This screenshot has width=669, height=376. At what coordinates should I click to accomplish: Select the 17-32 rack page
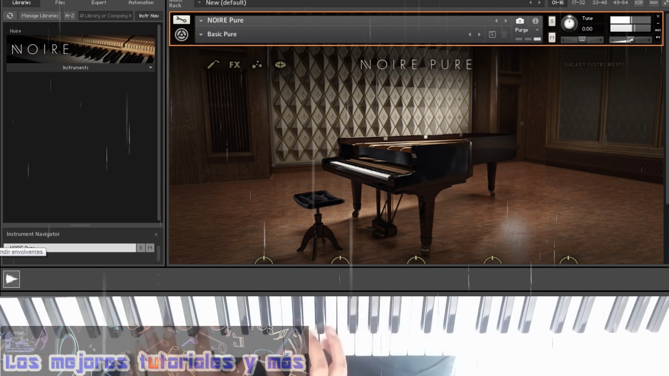click(x=579, y=3)
